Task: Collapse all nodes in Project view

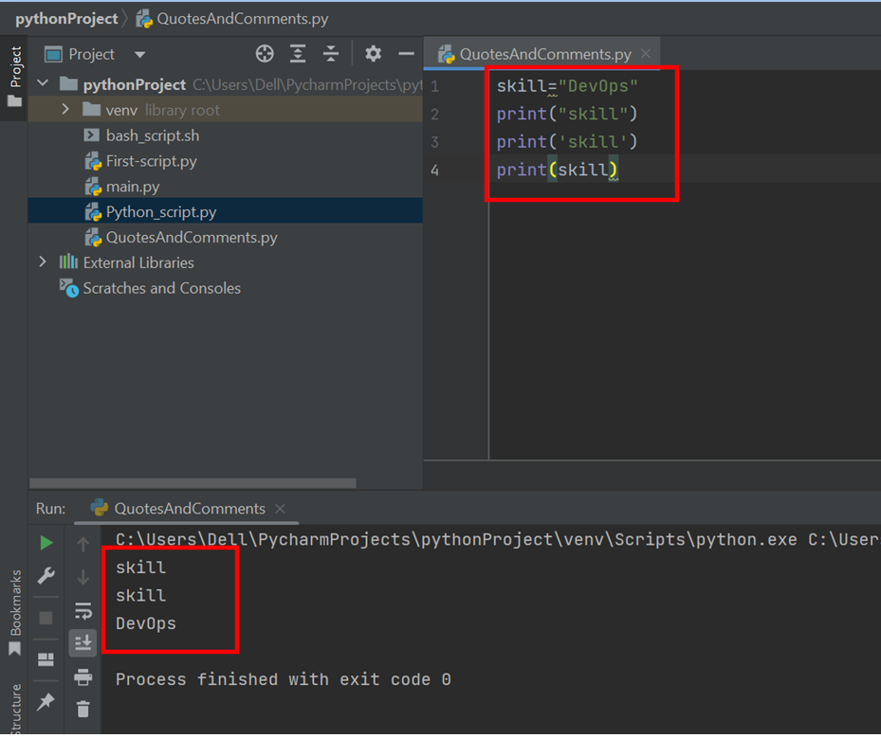Action: click(x=331, y=53)
